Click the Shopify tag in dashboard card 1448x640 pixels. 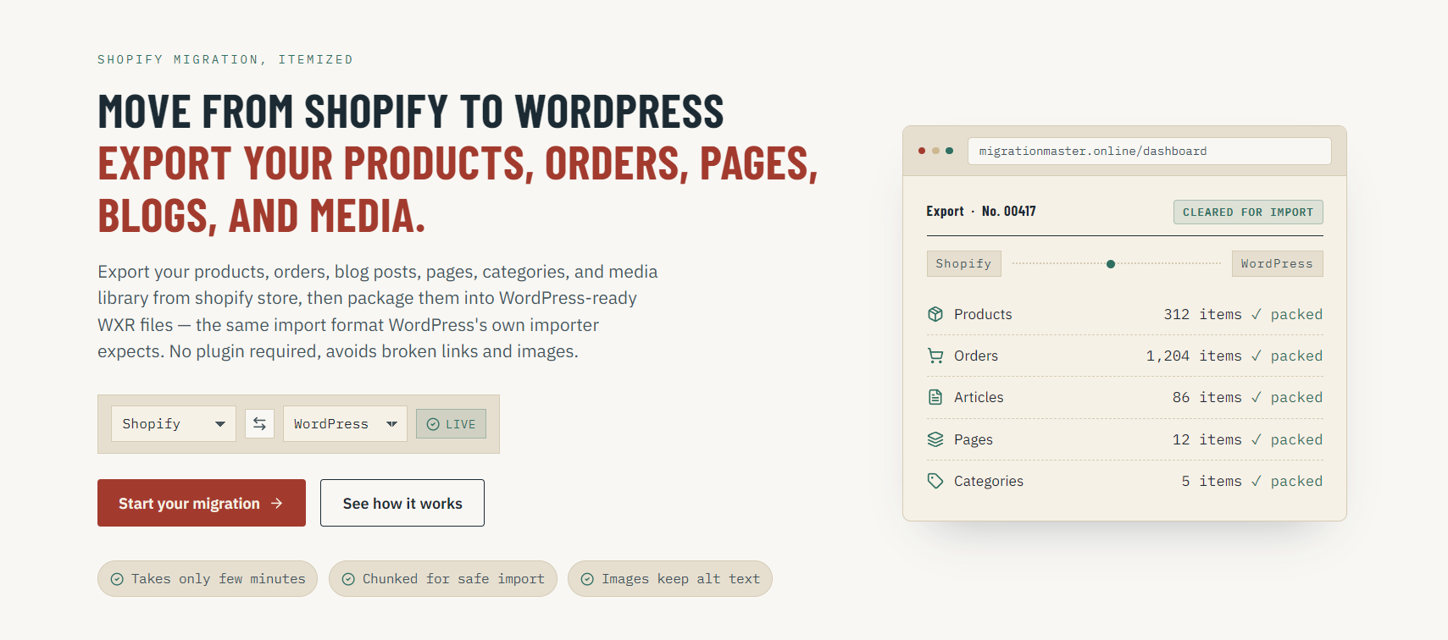pos(963,263)
